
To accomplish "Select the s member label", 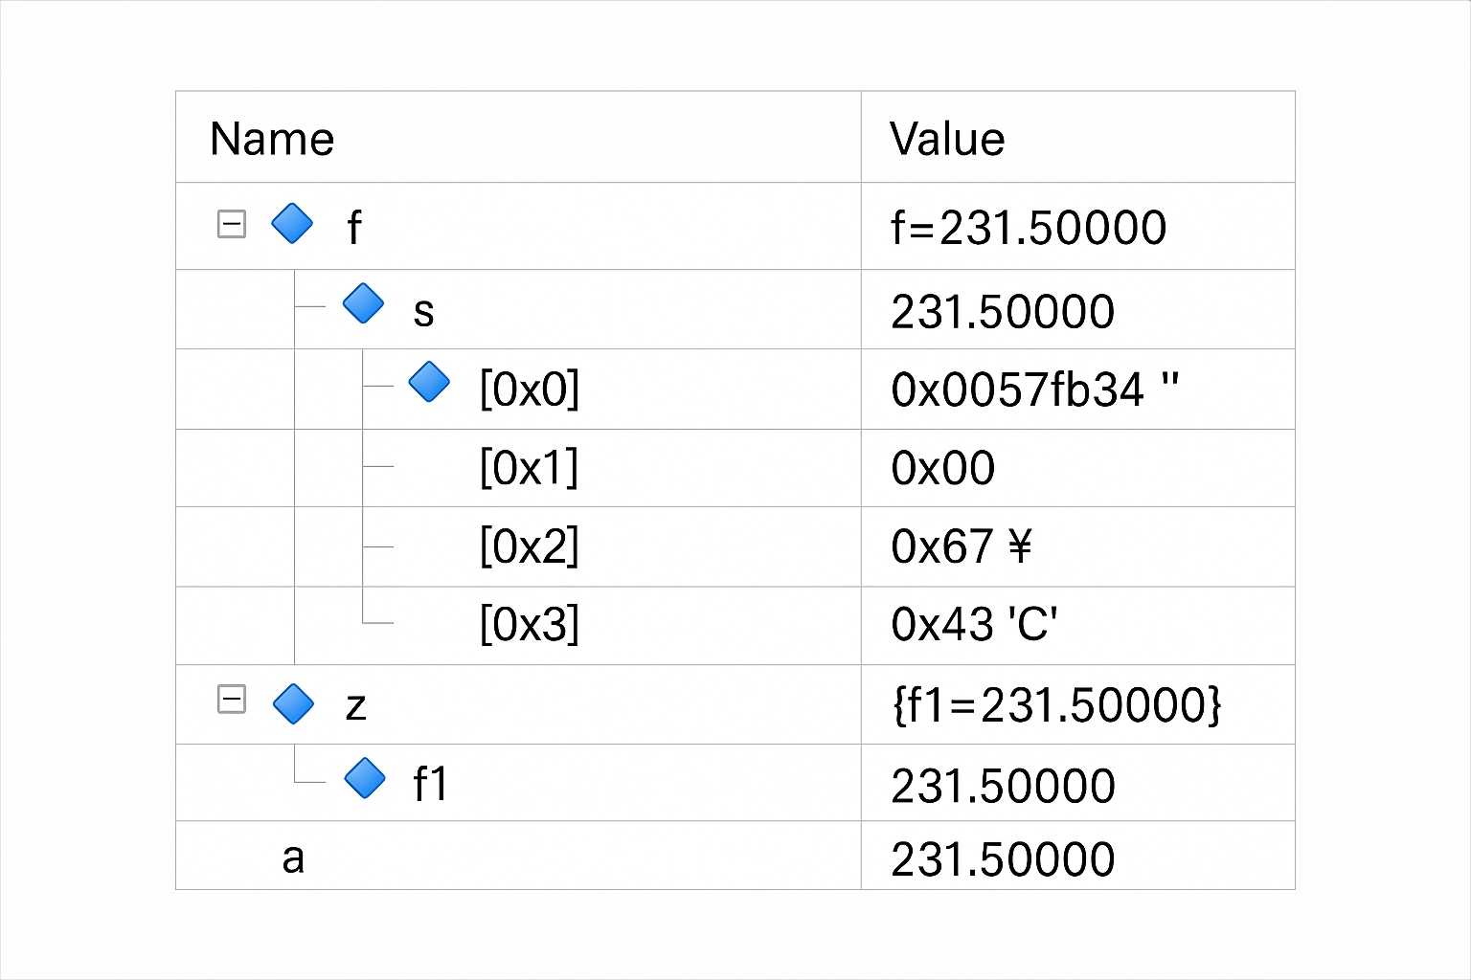I will tap(423, 311).
